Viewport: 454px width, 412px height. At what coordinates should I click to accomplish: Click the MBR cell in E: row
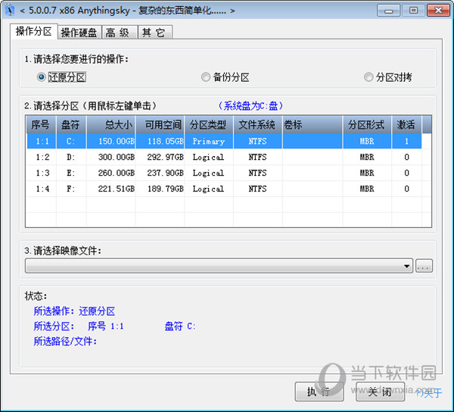[x=367, y=173]
